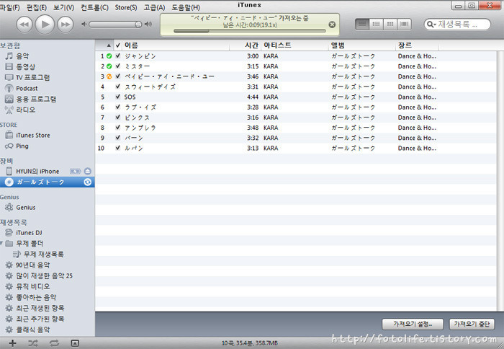Click the sync icon on ガールズトーク CD
The height and width of the screenshot is (349, 504).
point(88,182)
